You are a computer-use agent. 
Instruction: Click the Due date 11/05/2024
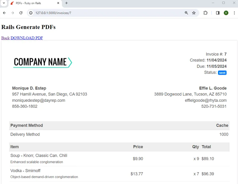(x=217, y=66)
